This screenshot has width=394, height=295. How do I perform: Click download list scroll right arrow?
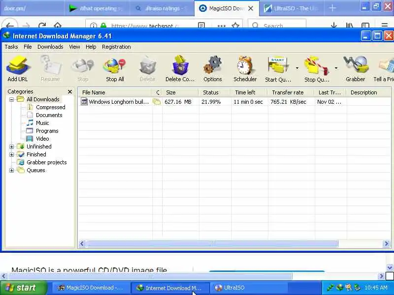point(386,243)
